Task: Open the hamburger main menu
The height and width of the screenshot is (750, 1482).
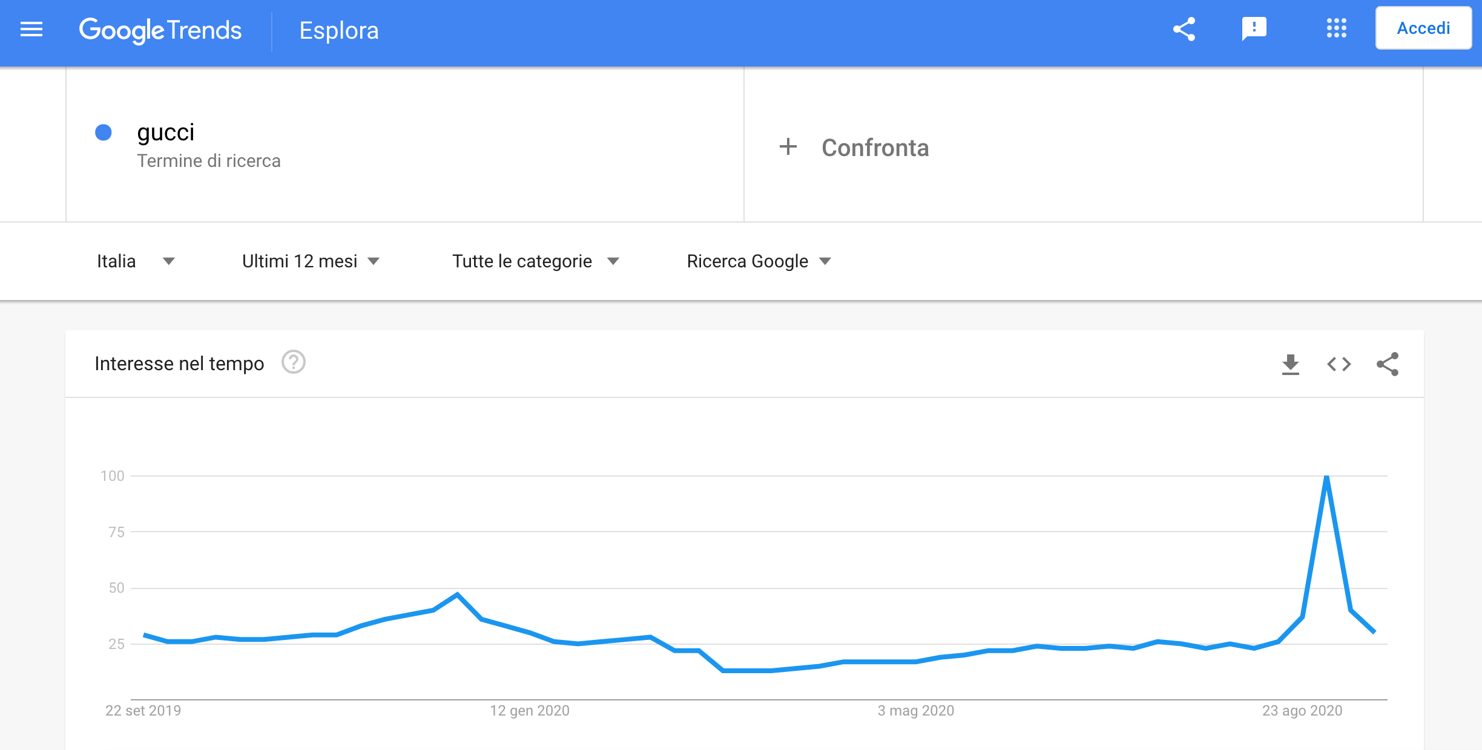Action: (31, 29)
